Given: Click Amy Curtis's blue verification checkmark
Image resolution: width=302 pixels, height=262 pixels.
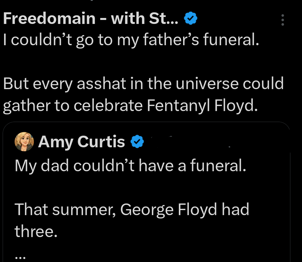Looking at the screenshot, I should pyautogui.click(x=137, y=141).
